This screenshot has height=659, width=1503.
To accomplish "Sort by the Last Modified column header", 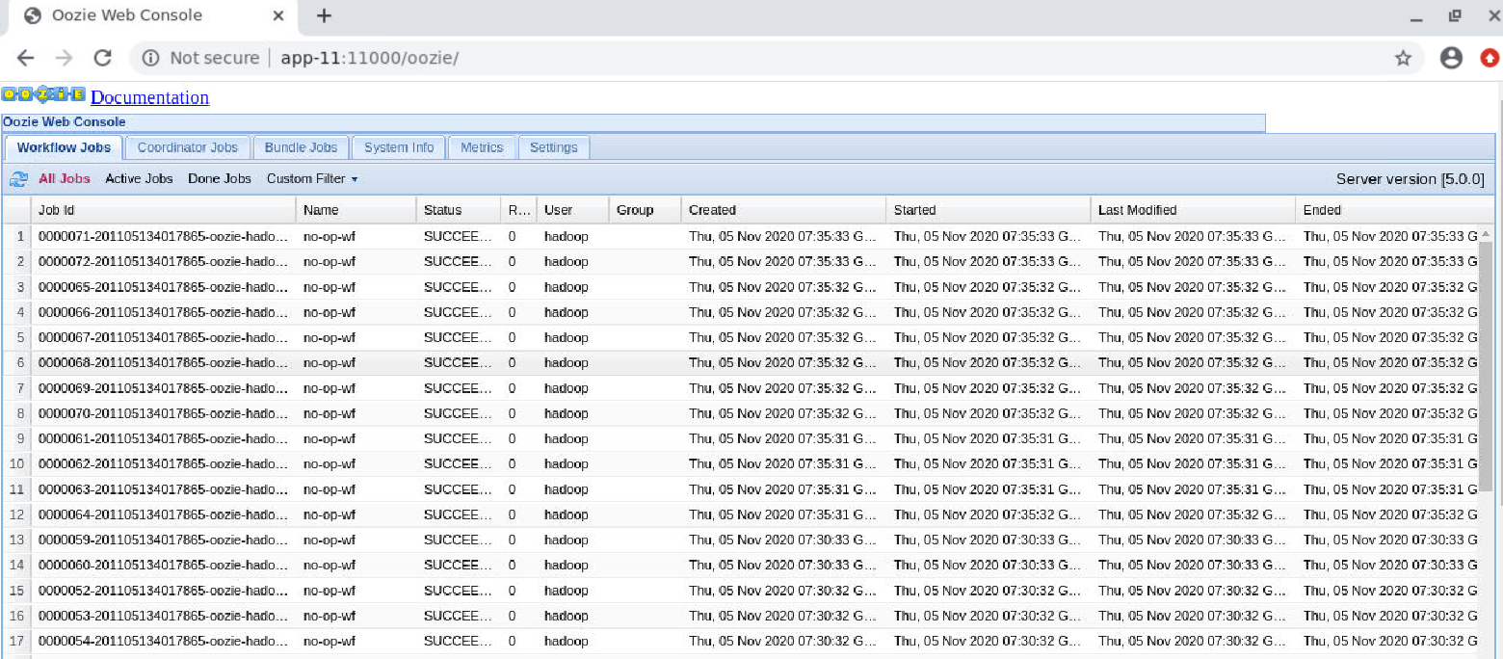I will pos(1194,210).
